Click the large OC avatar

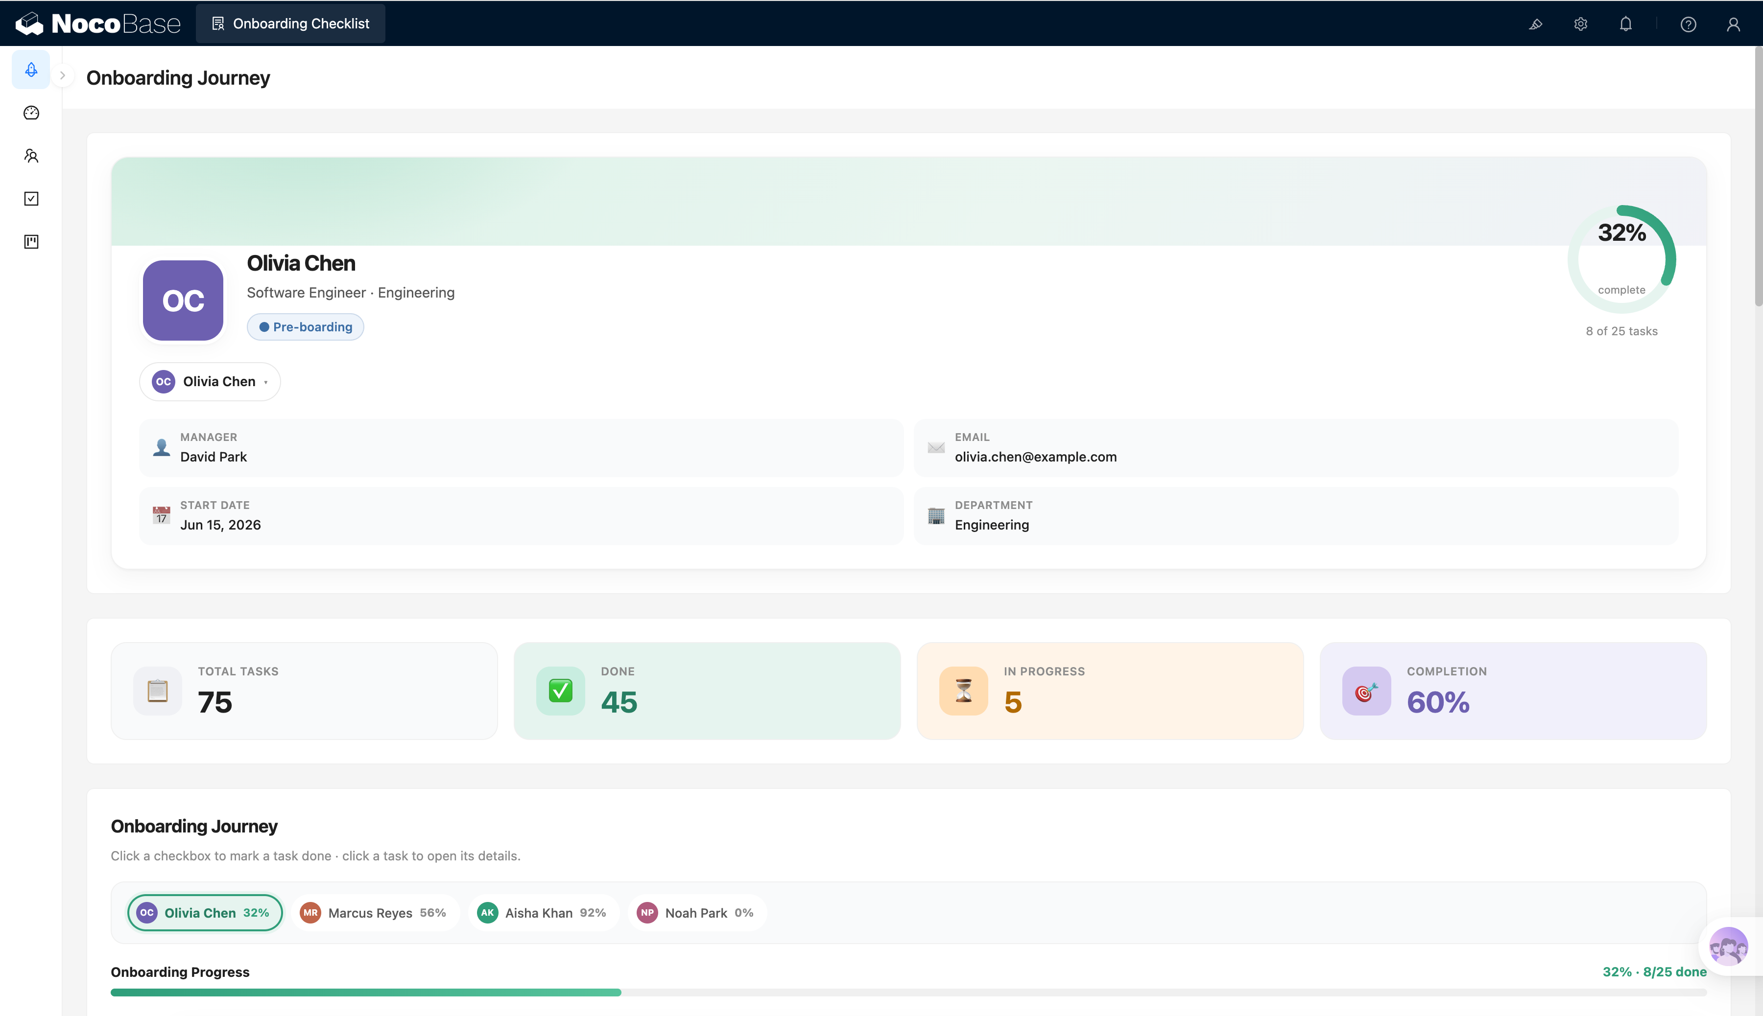tap(183, 300)
